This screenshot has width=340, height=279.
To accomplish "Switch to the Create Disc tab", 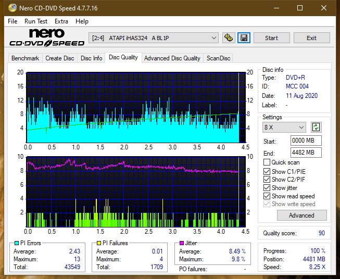I will (60, 58).
